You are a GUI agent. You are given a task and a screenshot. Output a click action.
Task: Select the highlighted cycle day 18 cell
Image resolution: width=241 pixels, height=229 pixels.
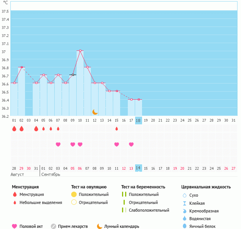coord(138,120)
